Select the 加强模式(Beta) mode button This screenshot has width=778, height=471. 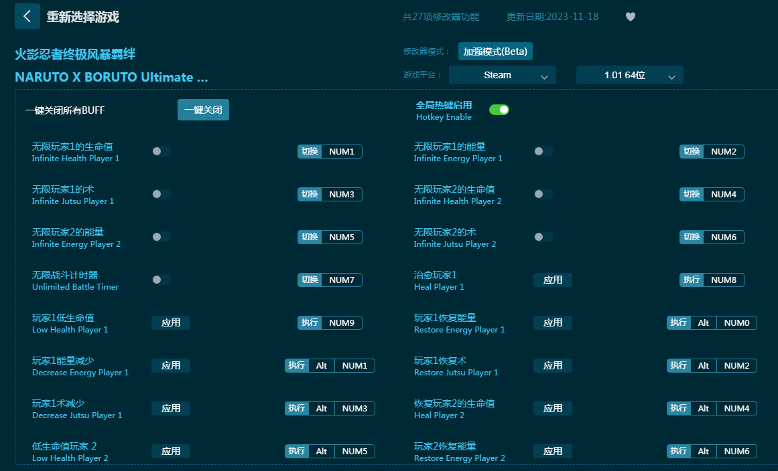(495, 52)
